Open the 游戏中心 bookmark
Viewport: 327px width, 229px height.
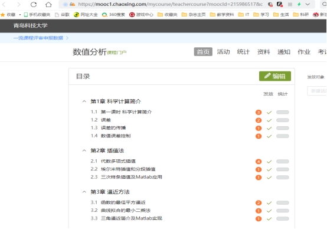(141, 15)
